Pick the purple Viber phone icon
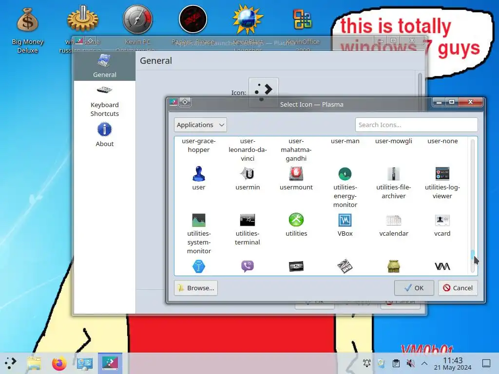 pos(247,266)
